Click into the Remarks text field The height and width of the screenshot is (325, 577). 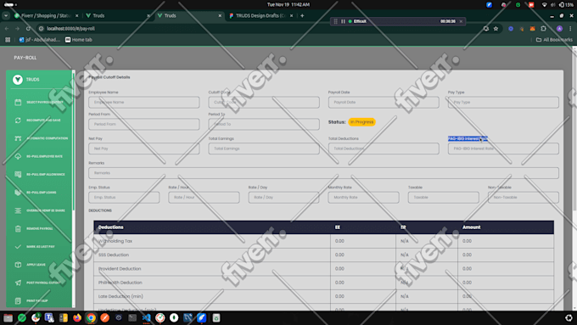pos(323,173)
